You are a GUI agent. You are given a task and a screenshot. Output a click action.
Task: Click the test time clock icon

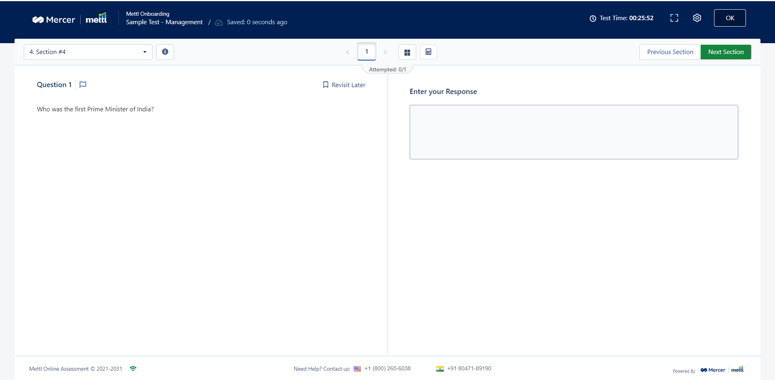(593, 18)
